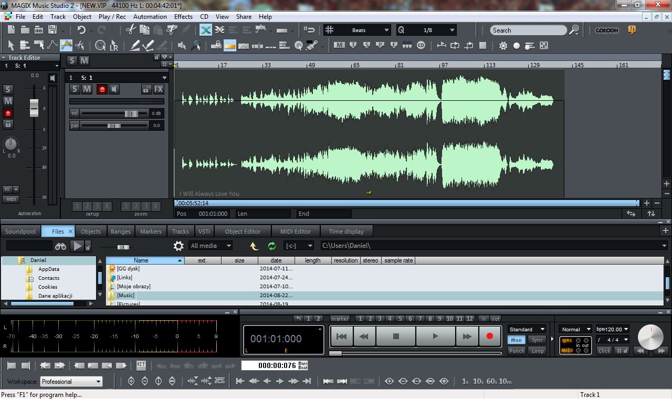Refresh the file list with green arrows
This screenshot has height=399, width=672.
point(271,246)
